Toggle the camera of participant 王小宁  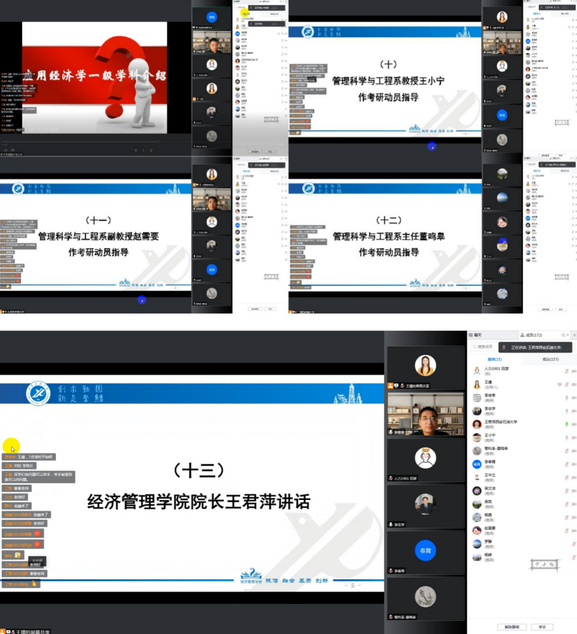(x=574, y=437)
